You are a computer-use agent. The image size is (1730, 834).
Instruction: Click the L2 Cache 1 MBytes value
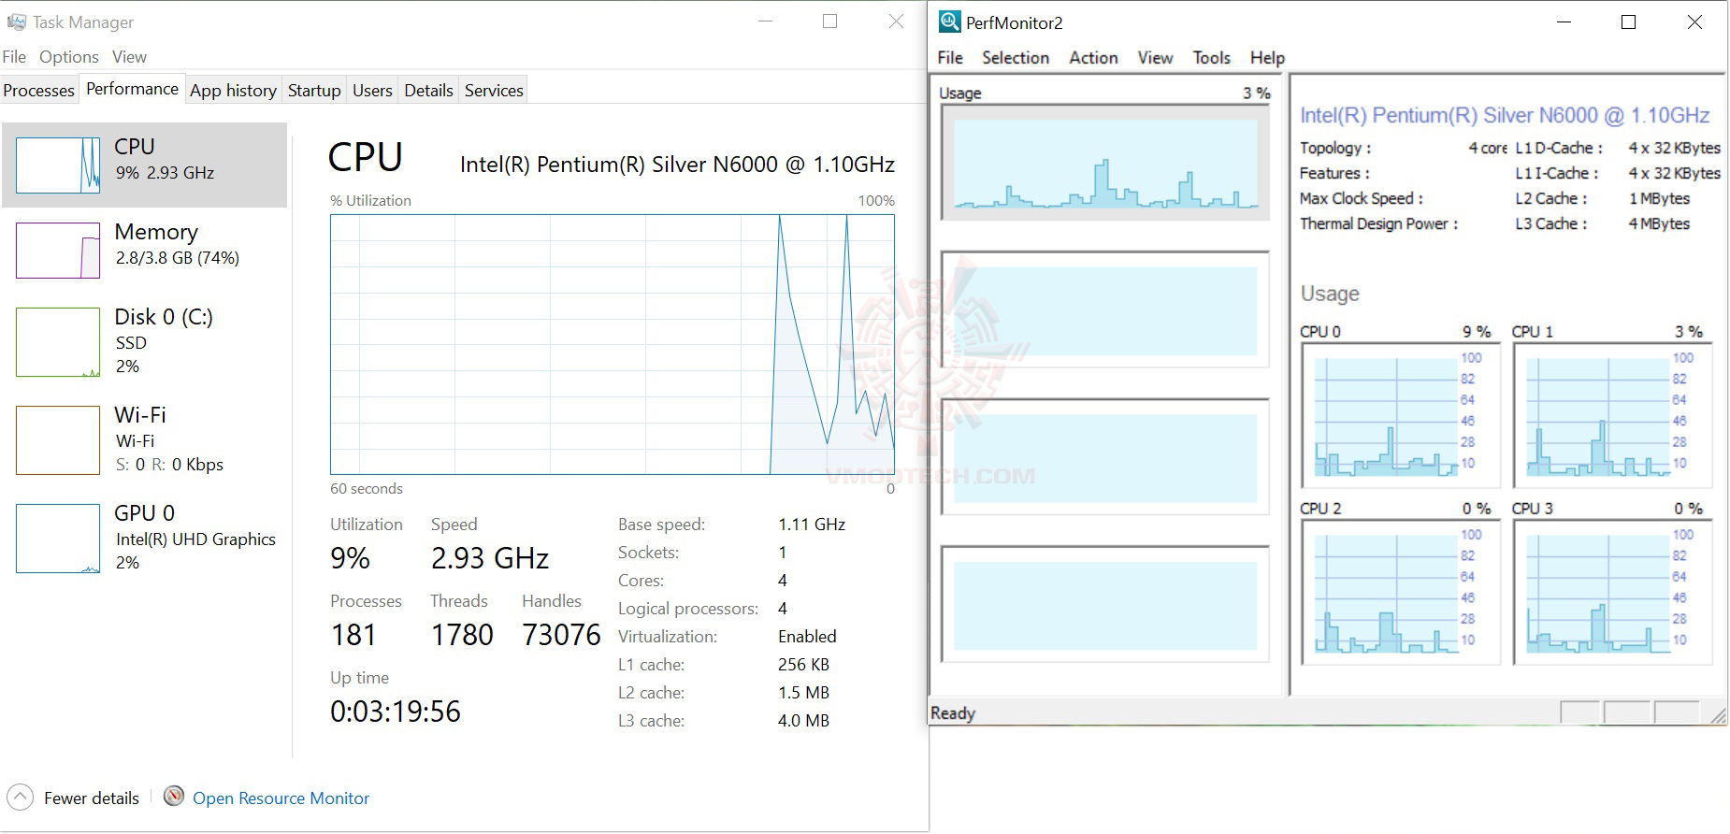point(1659,198)
